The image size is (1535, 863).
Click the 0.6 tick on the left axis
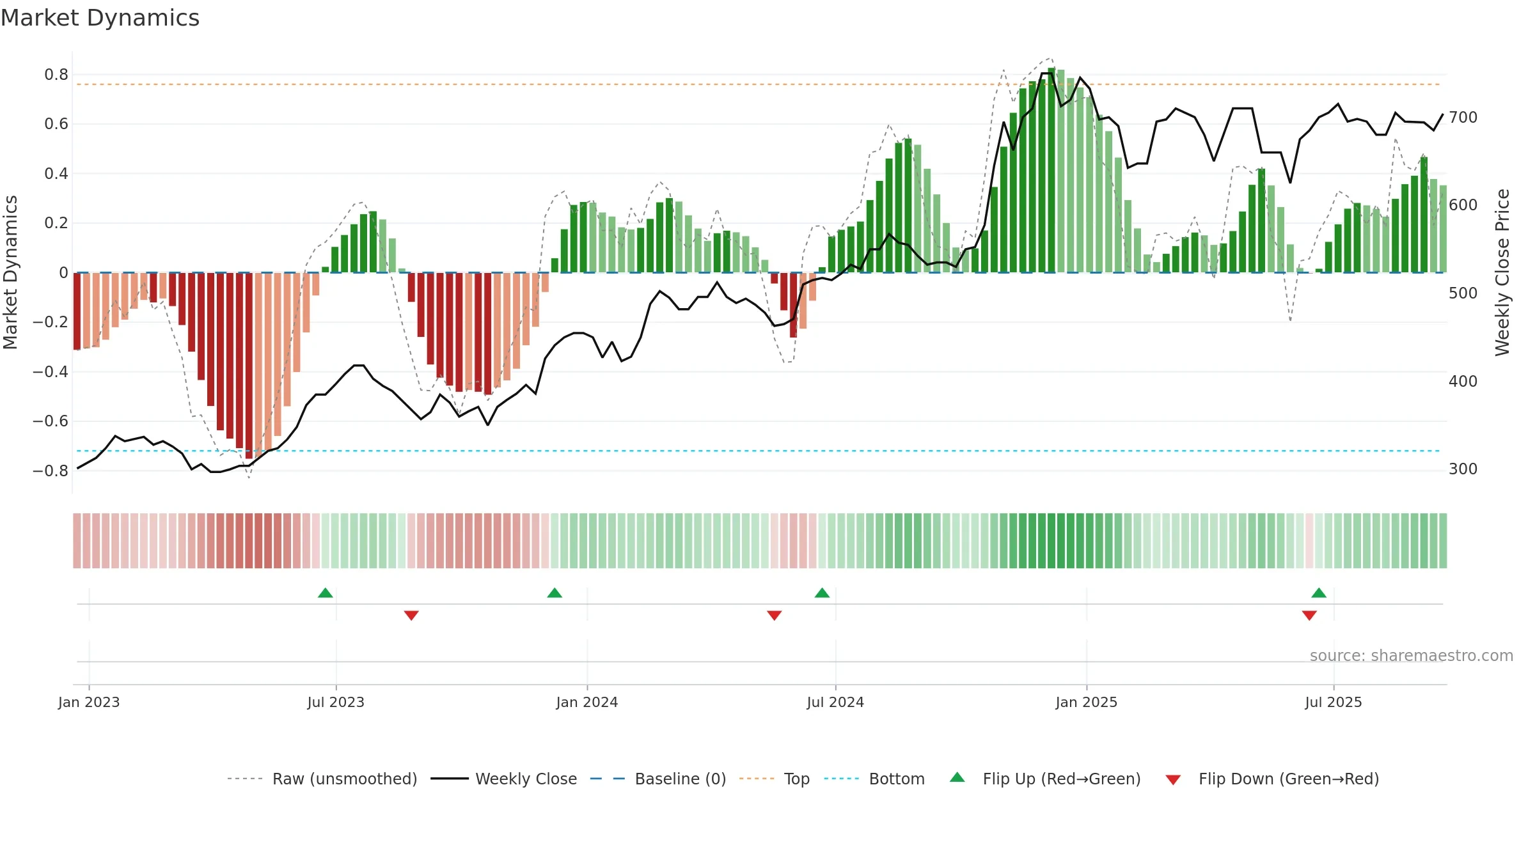point(56,124)
